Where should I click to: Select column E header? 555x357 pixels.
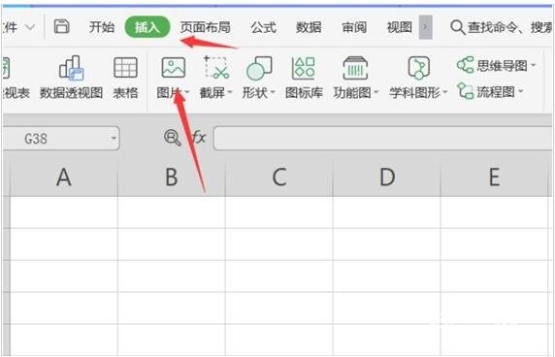(x=495, y=177)
